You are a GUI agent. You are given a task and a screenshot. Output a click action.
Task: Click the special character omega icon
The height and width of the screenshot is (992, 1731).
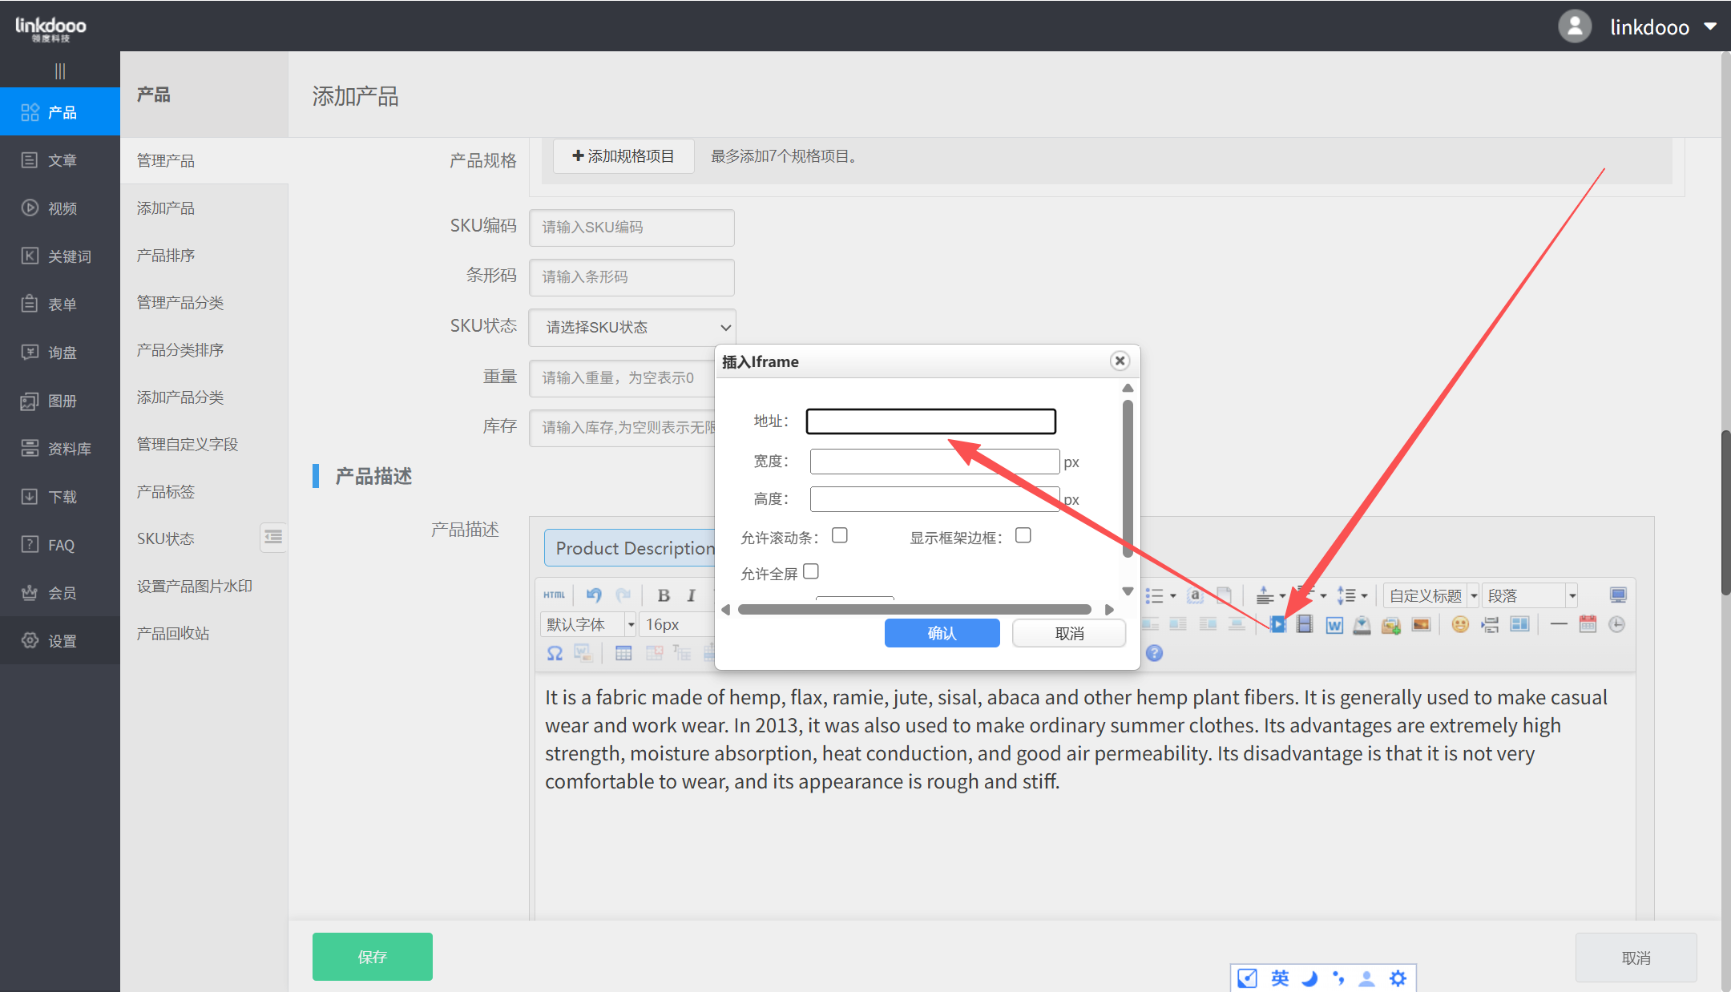tap(555, 653)
